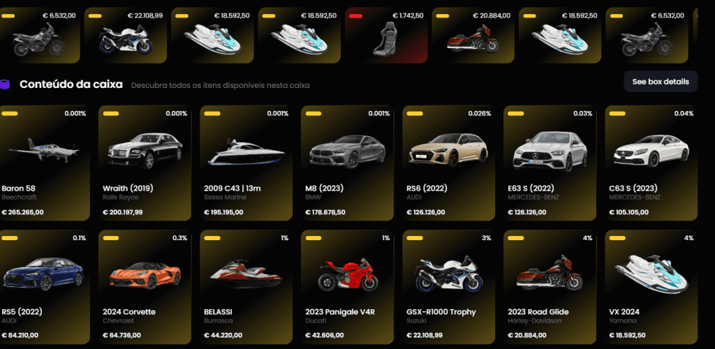Open See box details
715x349 pixels.
[661, 82]
